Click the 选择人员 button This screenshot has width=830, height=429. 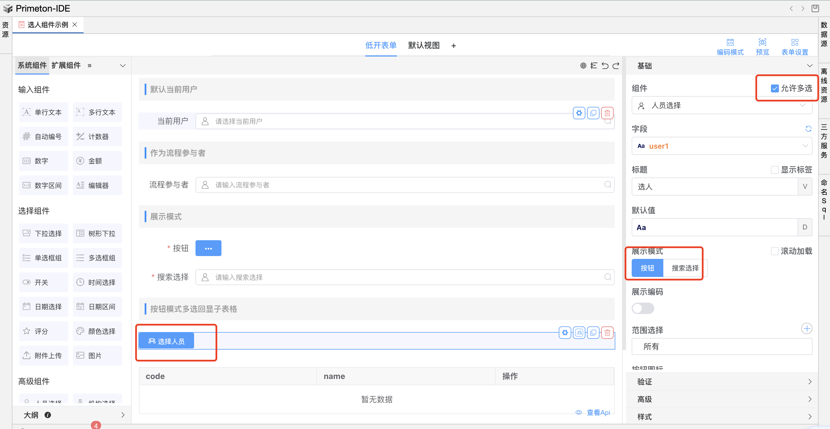166,341
